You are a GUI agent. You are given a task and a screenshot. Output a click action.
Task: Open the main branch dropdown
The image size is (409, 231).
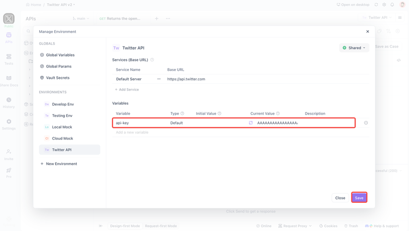pos(81,18)
